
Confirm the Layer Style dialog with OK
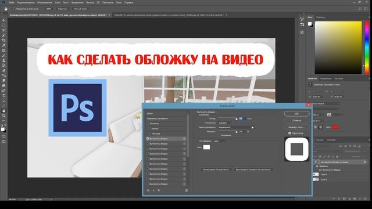coord(296,114)
